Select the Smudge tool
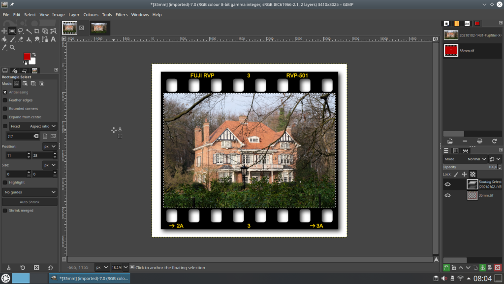Image resolution: width=504 pixels, height=284 pixels. [37, 39]
